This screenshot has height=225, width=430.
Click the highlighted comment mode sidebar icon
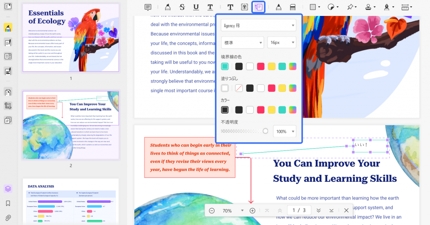[8, 28]
